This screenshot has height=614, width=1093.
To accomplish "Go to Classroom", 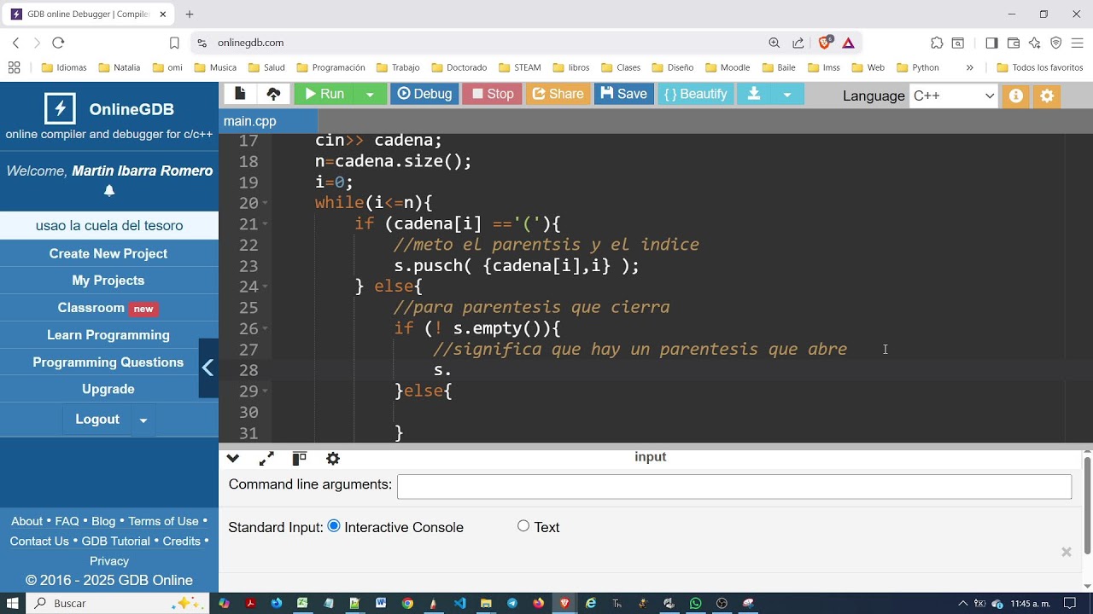I will tap(108, 308).
